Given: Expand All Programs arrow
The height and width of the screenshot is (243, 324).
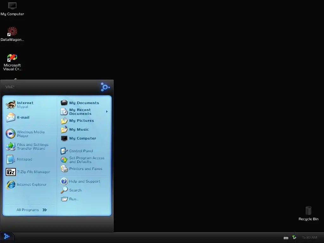Looking at the screenshot, I should pos(44,210).
